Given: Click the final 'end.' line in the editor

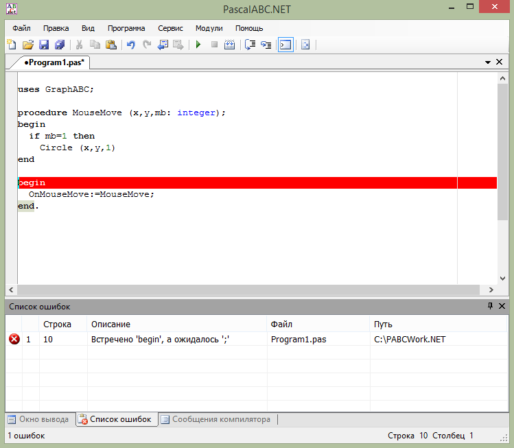Looking at the screenshot, I should tap(28, 206).
